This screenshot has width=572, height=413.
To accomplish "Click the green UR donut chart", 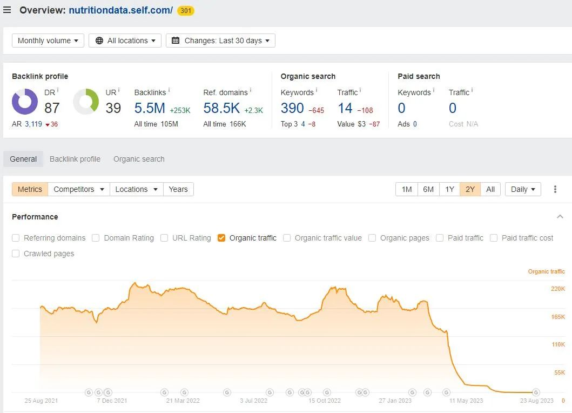I will pos(86,102).
